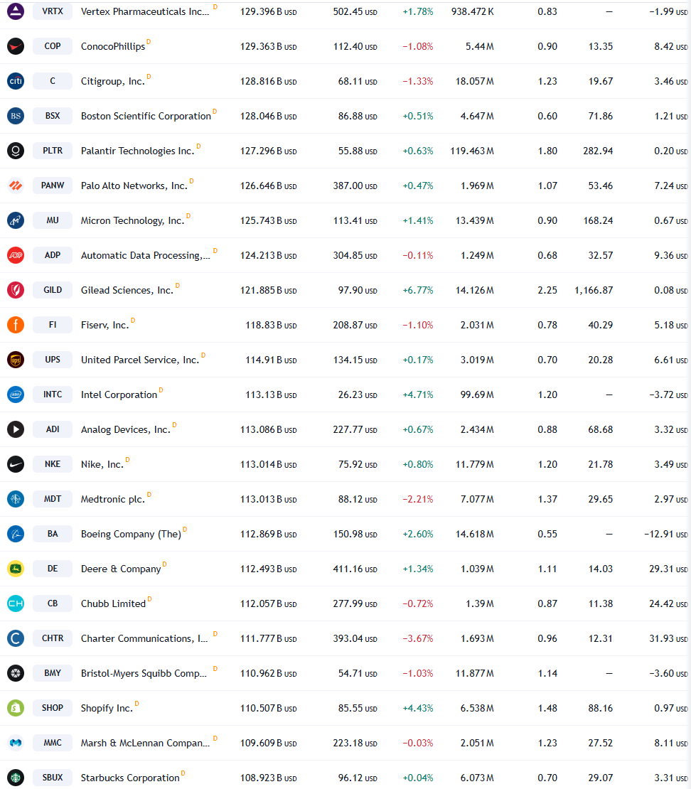This screenshot has width=691, height=789.
Task: Click the Starbucks logo icon
Action: pos(16,778)
